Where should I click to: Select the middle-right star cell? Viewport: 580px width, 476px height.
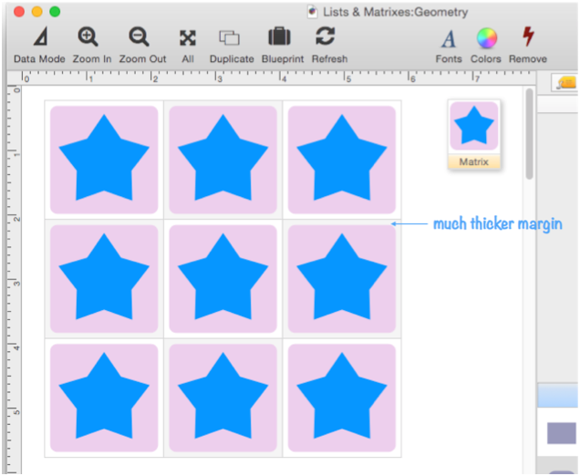tap(342, 279)
